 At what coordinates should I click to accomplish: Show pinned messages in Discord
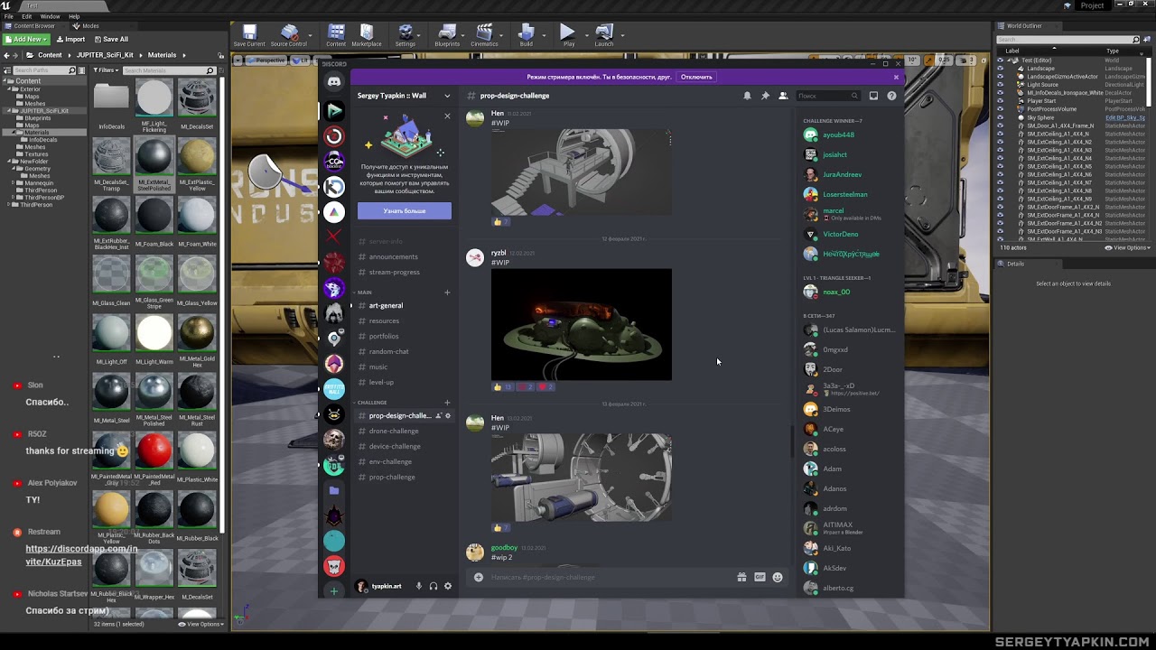[x=765, y=96]
